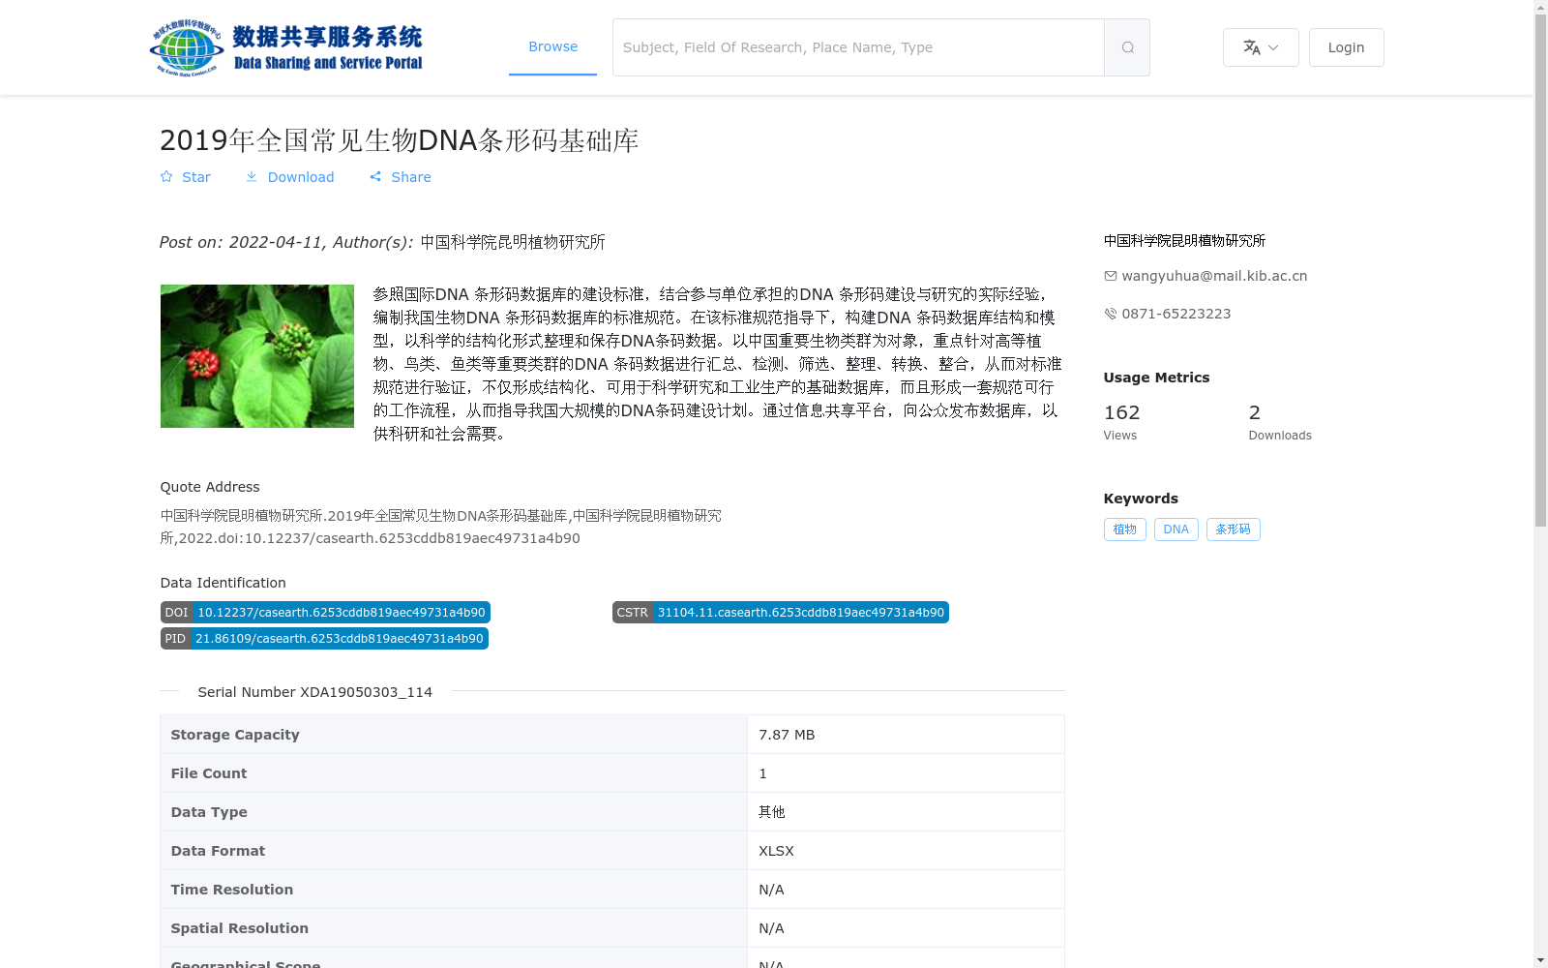1548x968 pixels.
Task: Click the PID identifier badge
Action: [x=324, y=639]
